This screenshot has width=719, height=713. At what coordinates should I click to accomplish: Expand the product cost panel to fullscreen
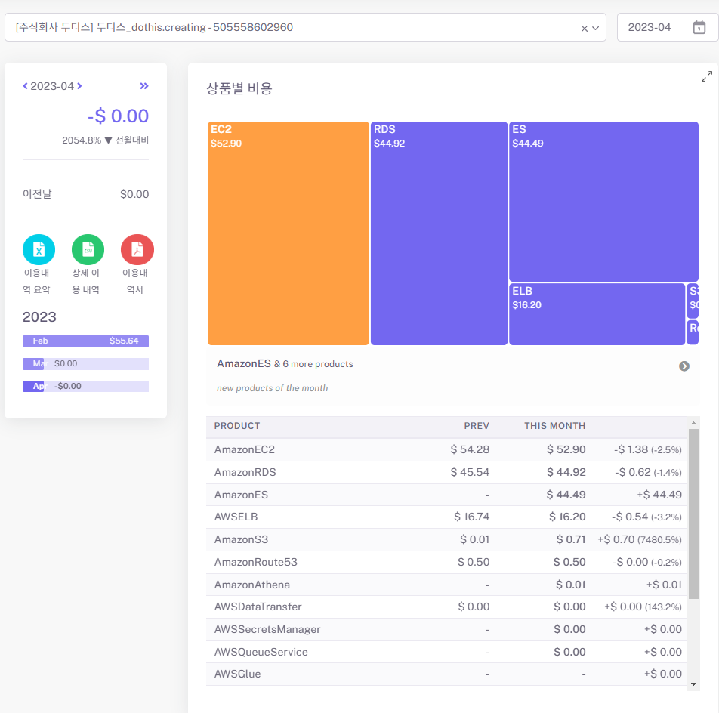point(707,76)
